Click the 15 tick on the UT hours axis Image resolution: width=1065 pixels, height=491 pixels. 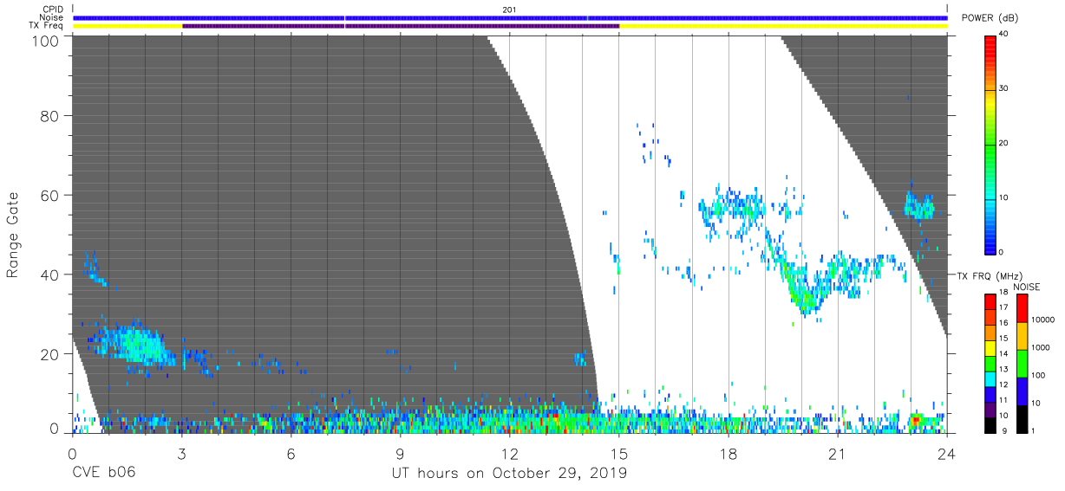[619, 453]
